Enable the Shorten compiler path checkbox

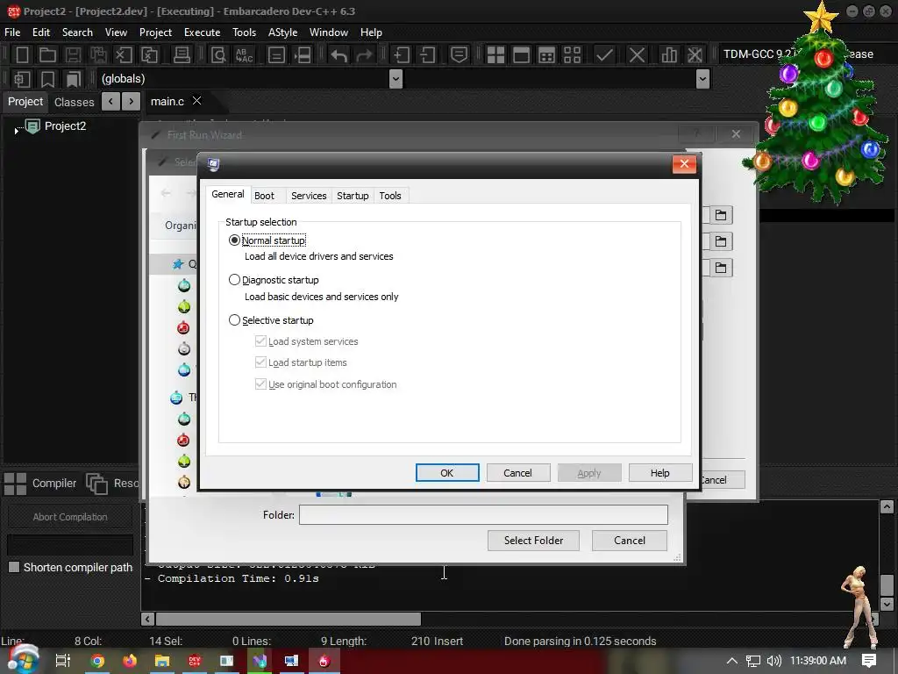[14, 568]
